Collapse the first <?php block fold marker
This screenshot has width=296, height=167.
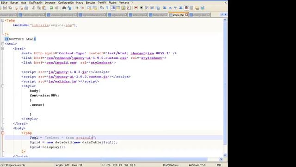click(x=3, y=20)
